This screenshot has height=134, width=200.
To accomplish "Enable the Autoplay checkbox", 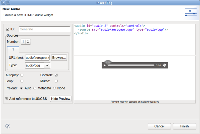I will pyautogui.click(x=22, y=75).
